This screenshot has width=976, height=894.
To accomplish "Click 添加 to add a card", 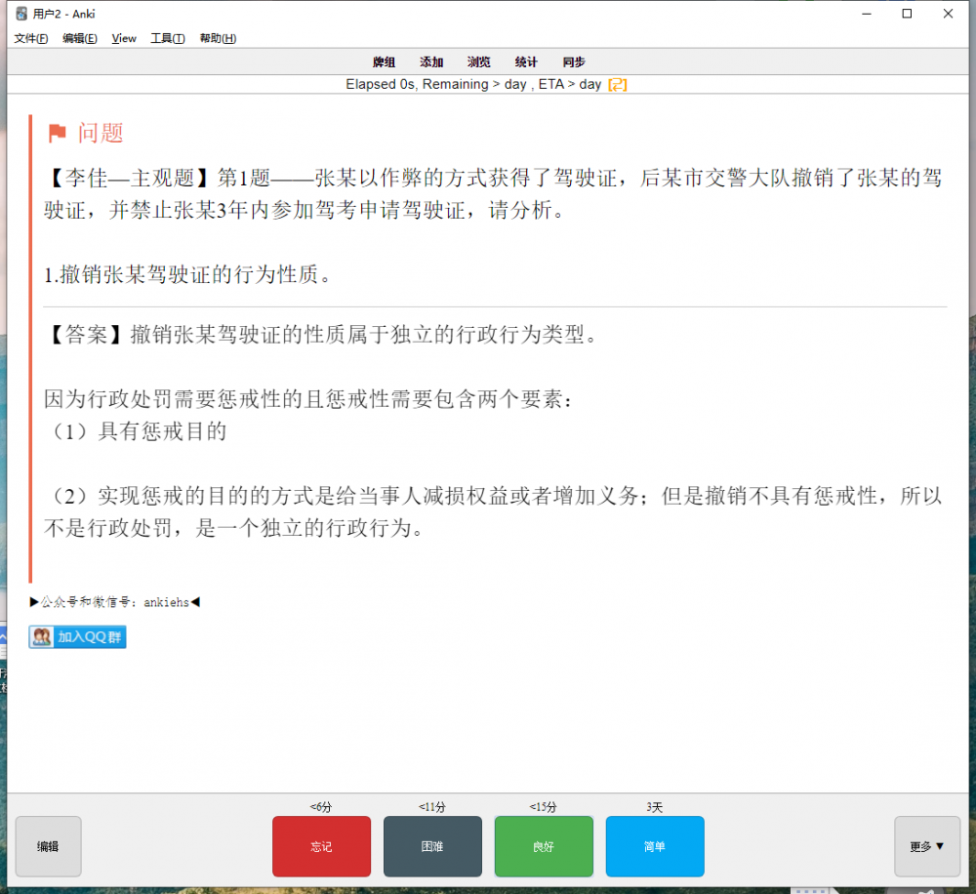I will [x=431, y=62].
